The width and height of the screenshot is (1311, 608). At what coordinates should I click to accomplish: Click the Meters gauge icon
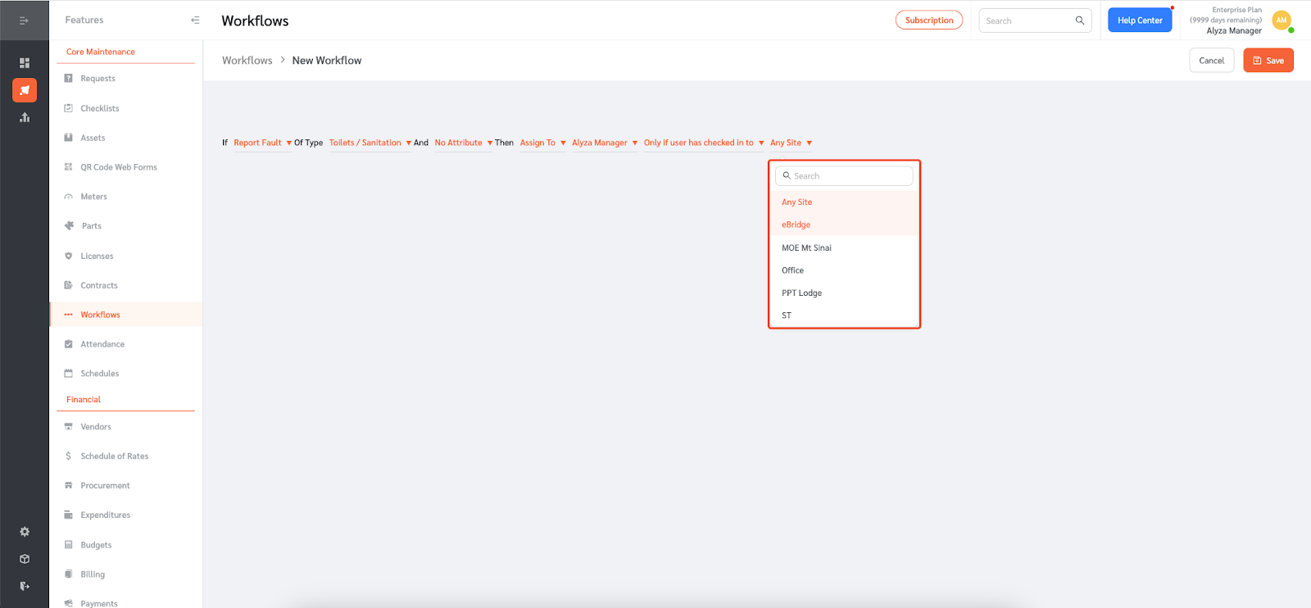click(x=69, y=197)
